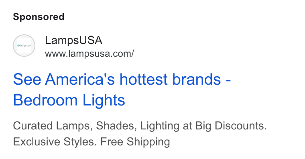This screenshot has height=159, width=305.
Task: Click the word 'Curated' in description
Action: [33, 126]
